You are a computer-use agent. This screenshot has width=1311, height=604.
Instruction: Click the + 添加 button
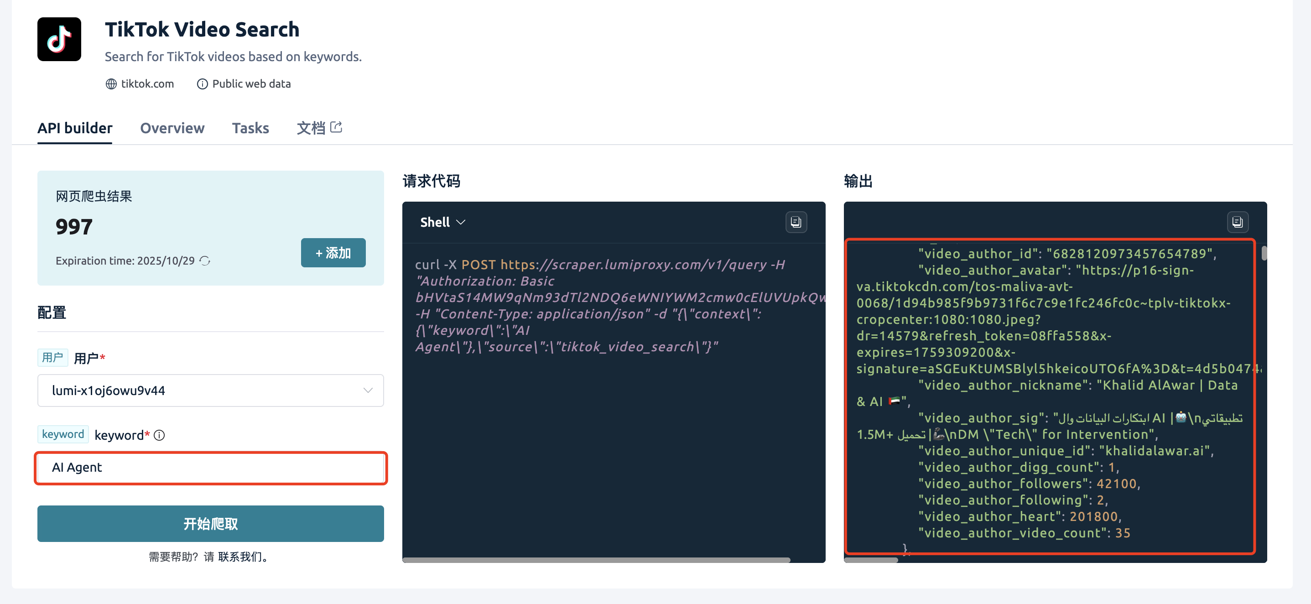tap(333, 253)
